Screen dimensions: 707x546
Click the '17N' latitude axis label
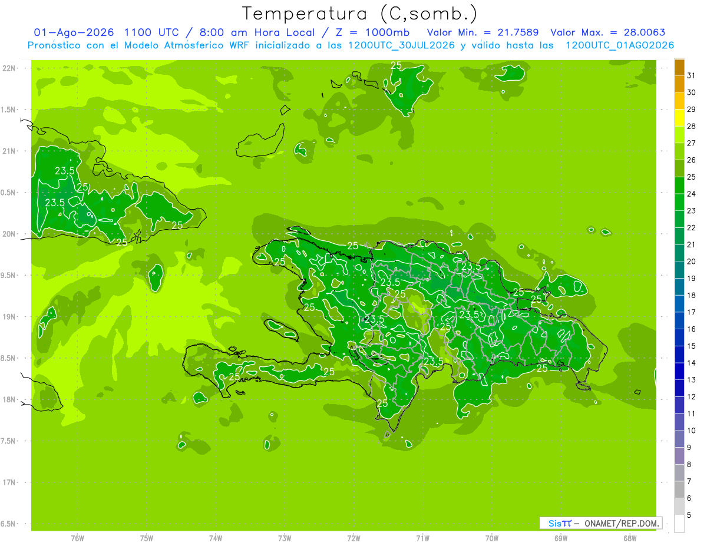coord(9,482)
